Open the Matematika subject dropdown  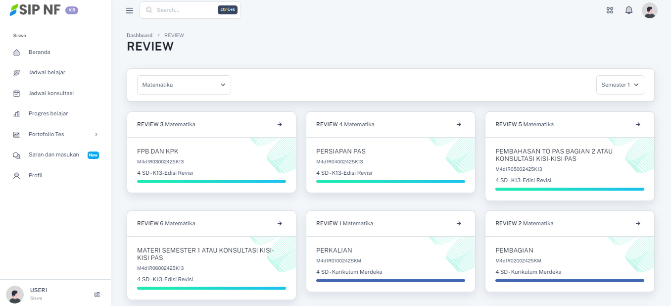coord(184,85)
